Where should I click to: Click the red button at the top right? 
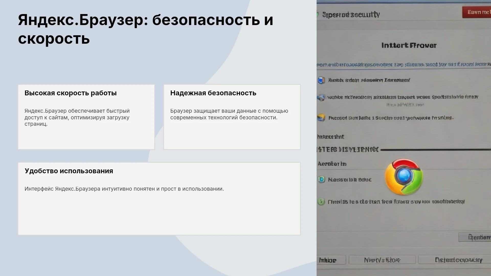click(x=476, y=12)
